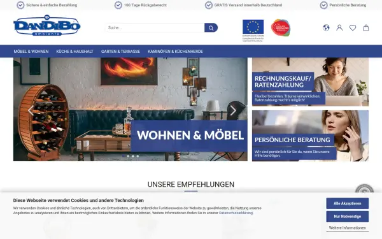Open Persönliche Beratung banner with woman on phone
Image resolution: width=382 pixels, height=239 pixels.
click(x=310, y=136)
